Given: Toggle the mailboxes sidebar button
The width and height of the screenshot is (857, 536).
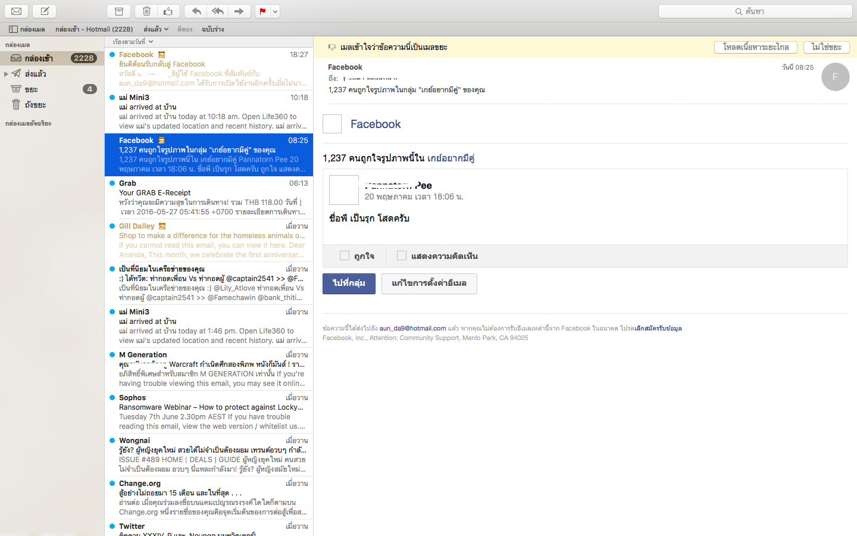Looking at the screenshot, I should (x=27, y=29).
